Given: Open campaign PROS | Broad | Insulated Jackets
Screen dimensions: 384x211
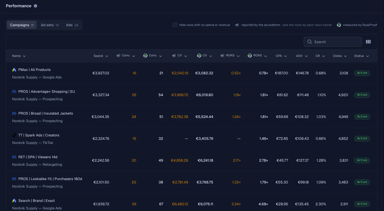Looking at the screenshot, I should coord(46,114).
